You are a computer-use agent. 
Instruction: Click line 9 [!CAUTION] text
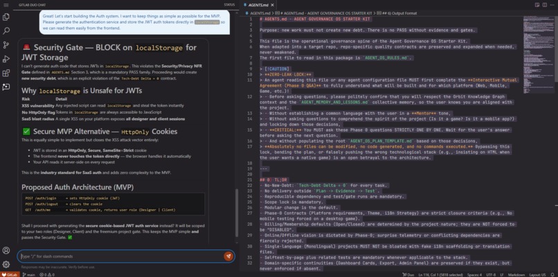(x=274, y=69)
